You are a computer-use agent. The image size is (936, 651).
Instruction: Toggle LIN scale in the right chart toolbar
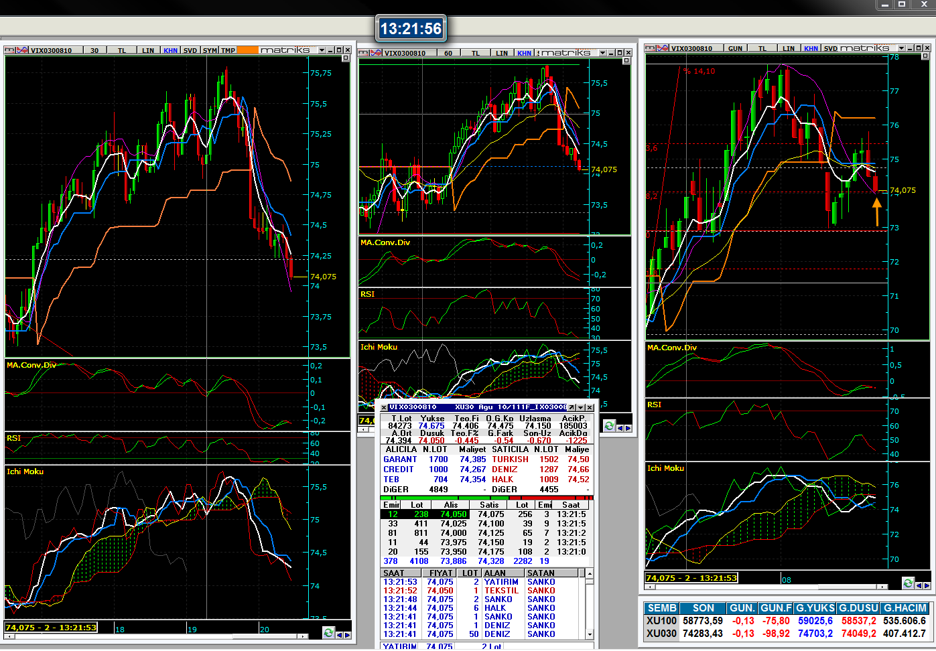pos(789,48)
